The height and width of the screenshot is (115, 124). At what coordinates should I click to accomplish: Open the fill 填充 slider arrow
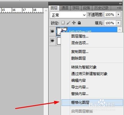pyautogui.click(x=118, y=23)
